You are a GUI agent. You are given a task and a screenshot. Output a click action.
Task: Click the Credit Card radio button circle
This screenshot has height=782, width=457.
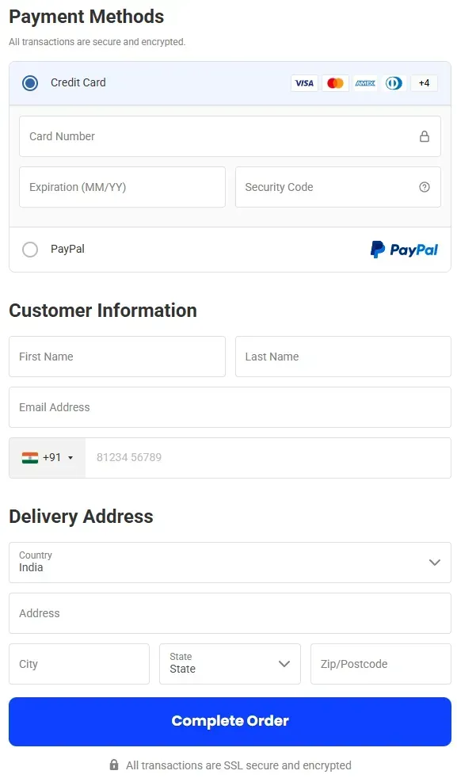pos(29,82)
